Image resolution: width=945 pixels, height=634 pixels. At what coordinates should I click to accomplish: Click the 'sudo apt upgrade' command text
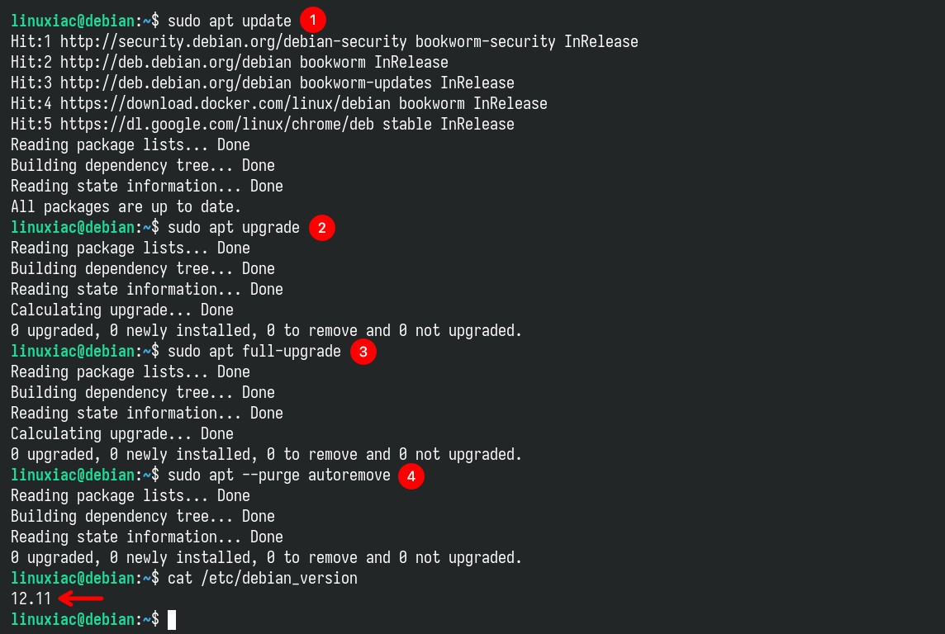coord(233,228)
